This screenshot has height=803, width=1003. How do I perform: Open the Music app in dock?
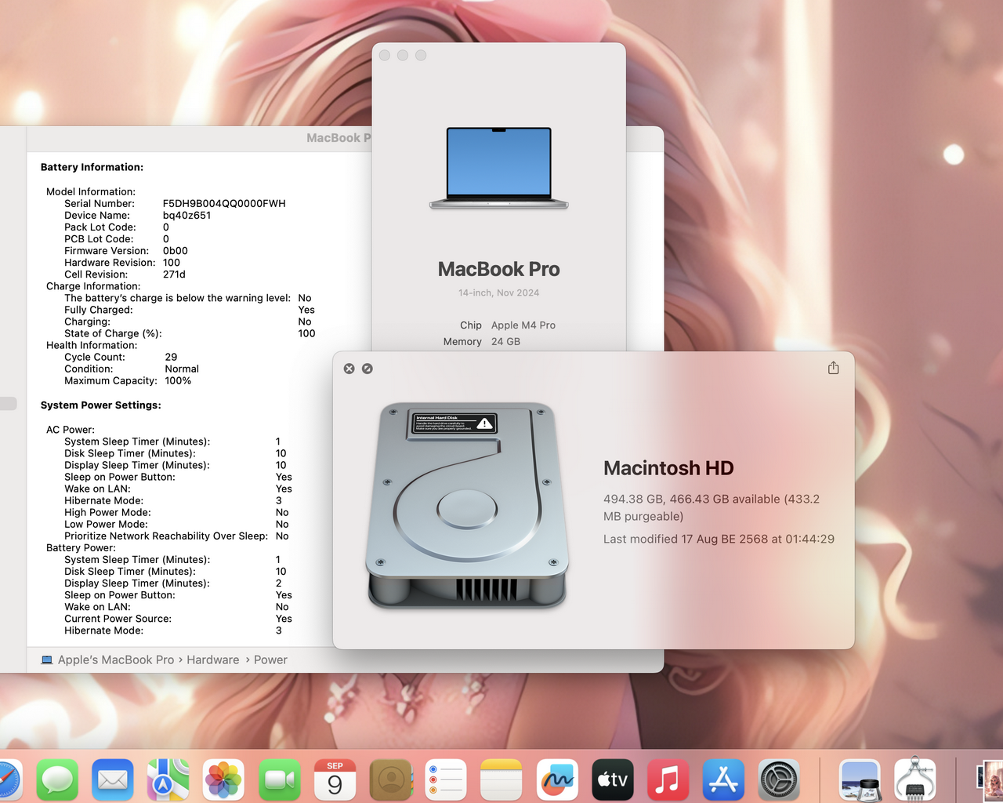pyautogui.click(x=668, y=780)
